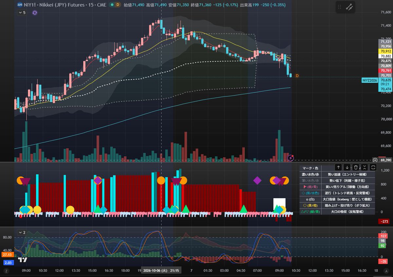Click the white 70,882 price label

coord(385,56)
